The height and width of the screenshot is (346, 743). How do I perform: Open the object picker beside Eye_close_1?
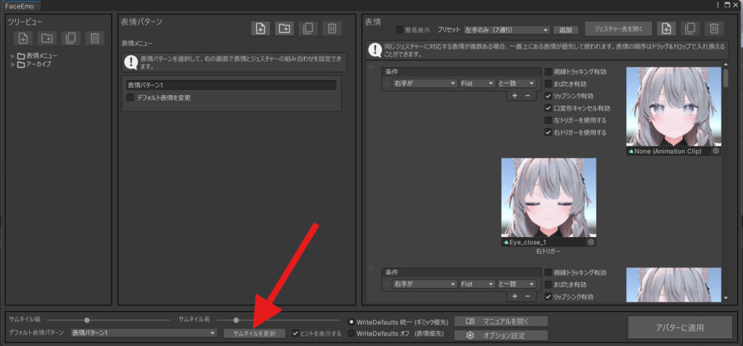(x=591, y=242)
